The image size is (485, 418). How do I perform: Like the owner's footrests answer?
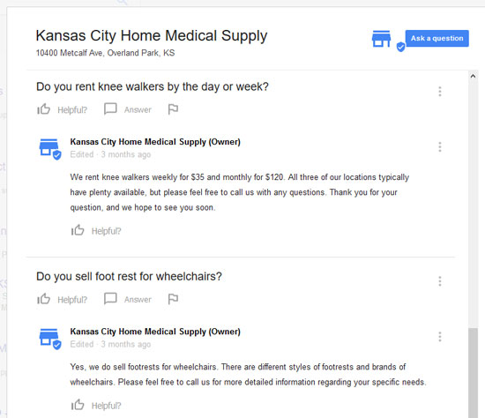click(x=96, y=405)
